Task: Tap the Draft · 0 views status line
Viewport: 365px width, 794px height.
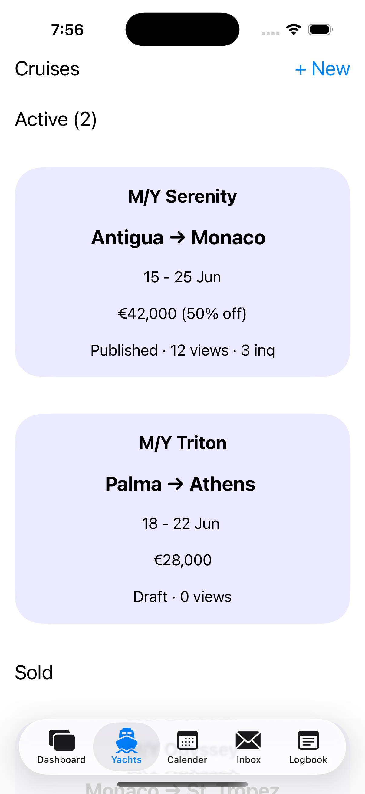Action: click(x=182, y=597)
